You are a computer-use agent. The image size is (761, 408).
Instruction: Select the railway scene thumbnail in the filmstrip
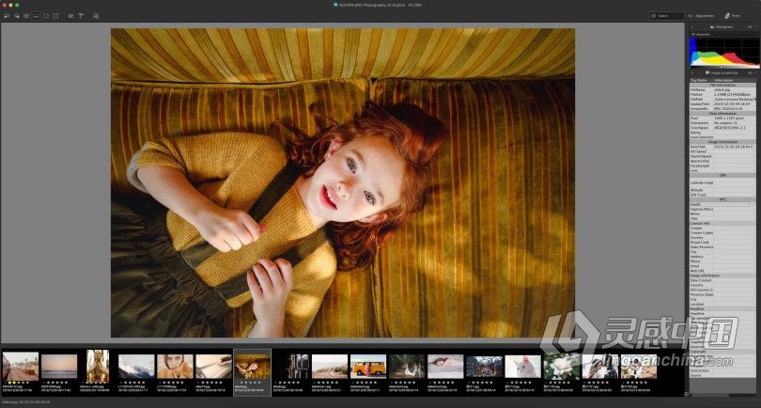pyautogui.click(x=21, y=368)
